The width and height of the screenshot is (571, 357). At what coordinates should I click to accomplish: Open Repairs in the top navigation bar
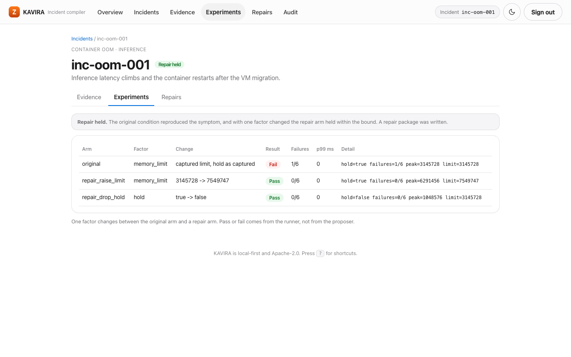(x=262, y=12)
